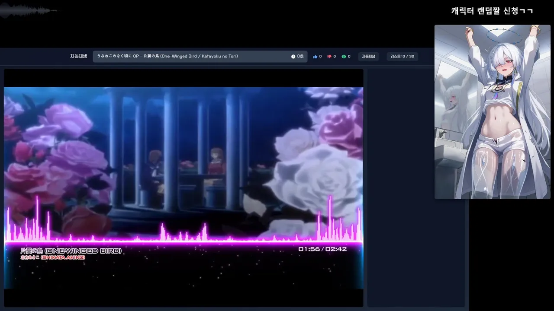554x311 pixels.
Task: Click the clock icon beside 0초
Action: coord(293,57)
